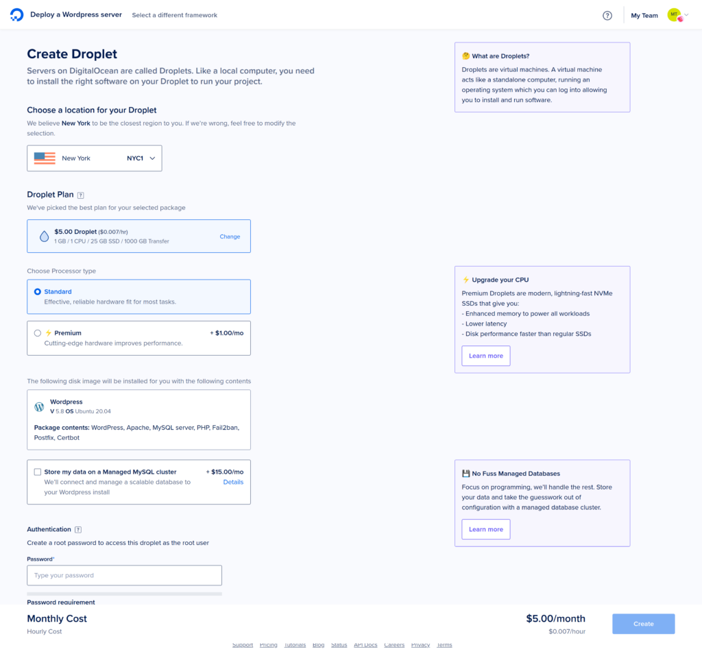
Task: Click the Deploy a Wordpress server title
Action: tap(76, 15)
